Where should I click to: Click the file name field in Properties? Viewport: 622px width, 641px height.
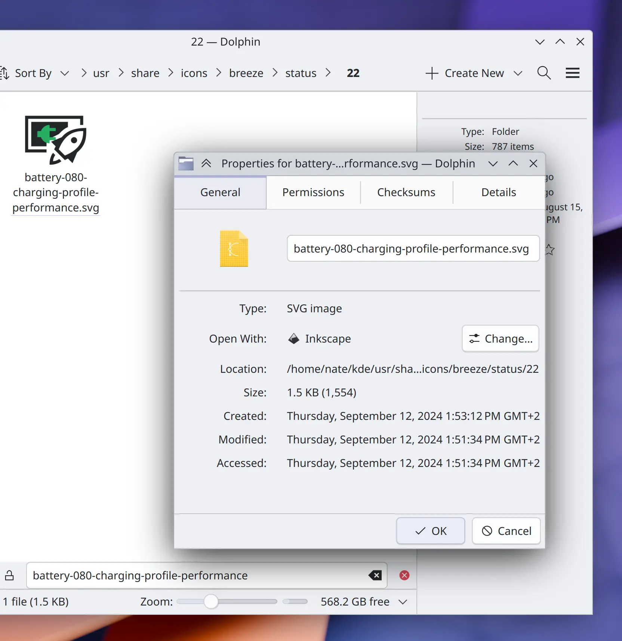413,248
